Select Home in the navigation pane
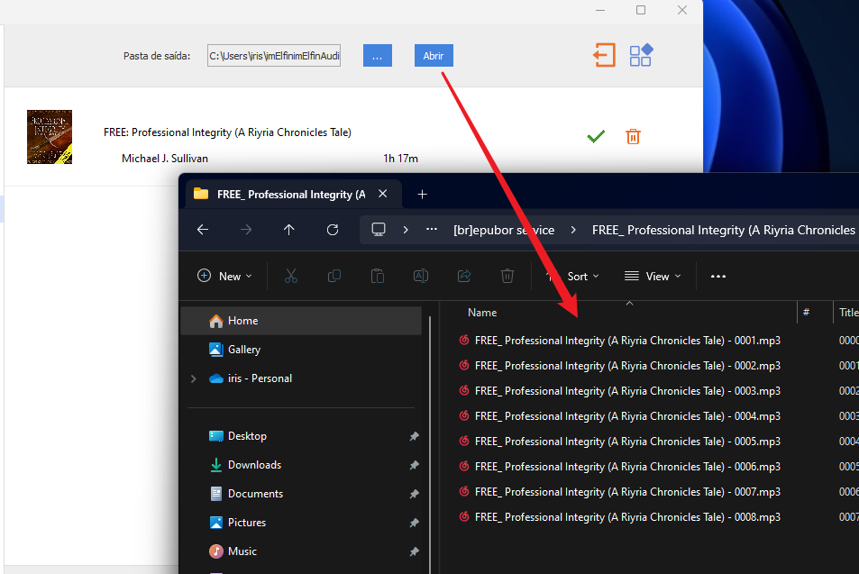This screenshot has height=574, width=859. [301, 321]
